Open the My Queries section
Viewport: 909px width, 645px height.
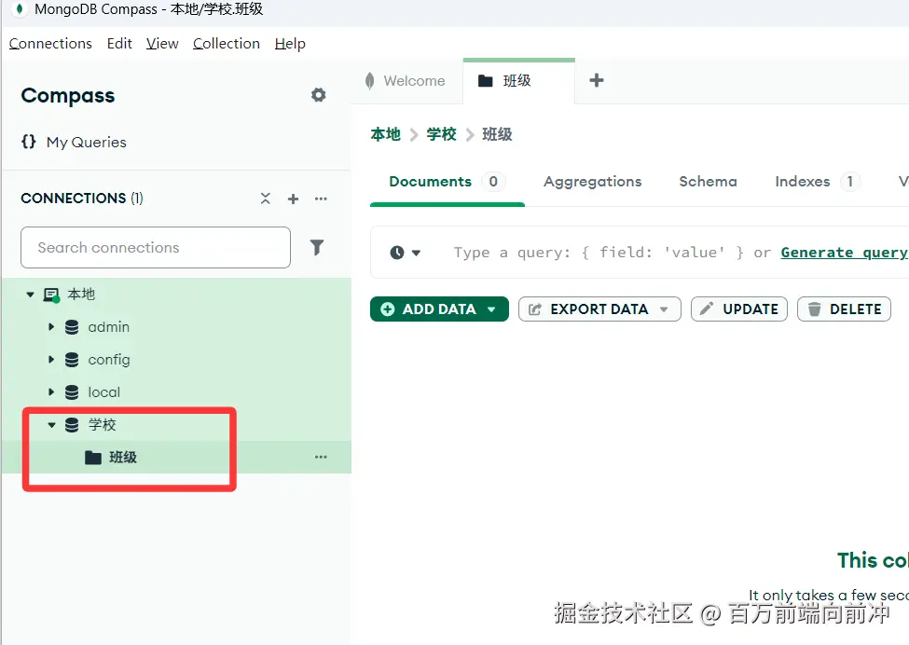pyautogui.click(x=86, y=142)
